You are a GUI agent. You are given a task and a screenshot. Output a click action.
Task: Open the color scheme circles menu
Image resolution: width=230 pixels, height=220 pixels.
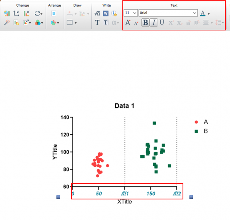(39, 23)
